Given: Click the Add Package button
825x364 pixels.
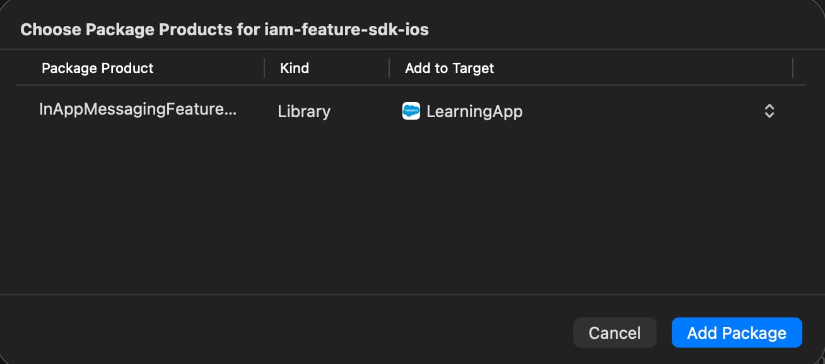Looking at the screenshot, I should coord(736,333).
